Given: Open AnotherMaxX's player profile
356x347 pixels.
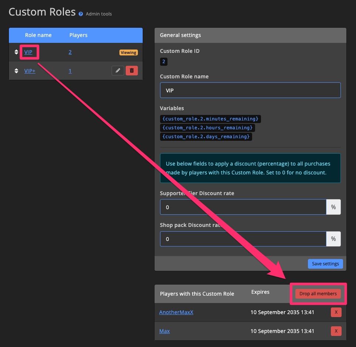Looking at the screenshot, I should [176, 312].
